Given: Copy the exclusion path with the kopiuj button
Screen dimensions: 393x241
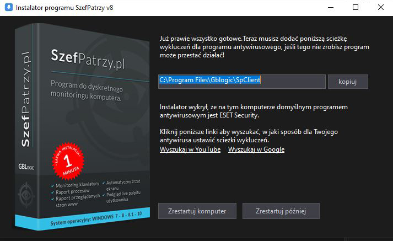Looking at the screenshot, I should tap(348, 82).
